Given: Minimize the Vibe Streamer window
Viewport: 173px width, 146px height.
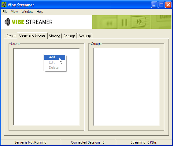Looking at the screenshot, I should pyautogui.click(x=154, y=5).
